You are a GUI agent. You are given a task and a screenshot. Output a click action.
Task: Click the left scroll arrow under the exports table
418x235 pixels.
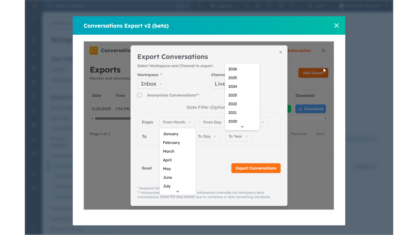point(92,118)
